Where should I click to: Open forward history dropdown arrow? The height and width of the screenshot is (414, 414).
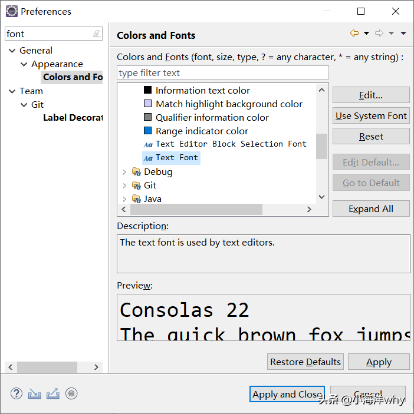point(391,33)
